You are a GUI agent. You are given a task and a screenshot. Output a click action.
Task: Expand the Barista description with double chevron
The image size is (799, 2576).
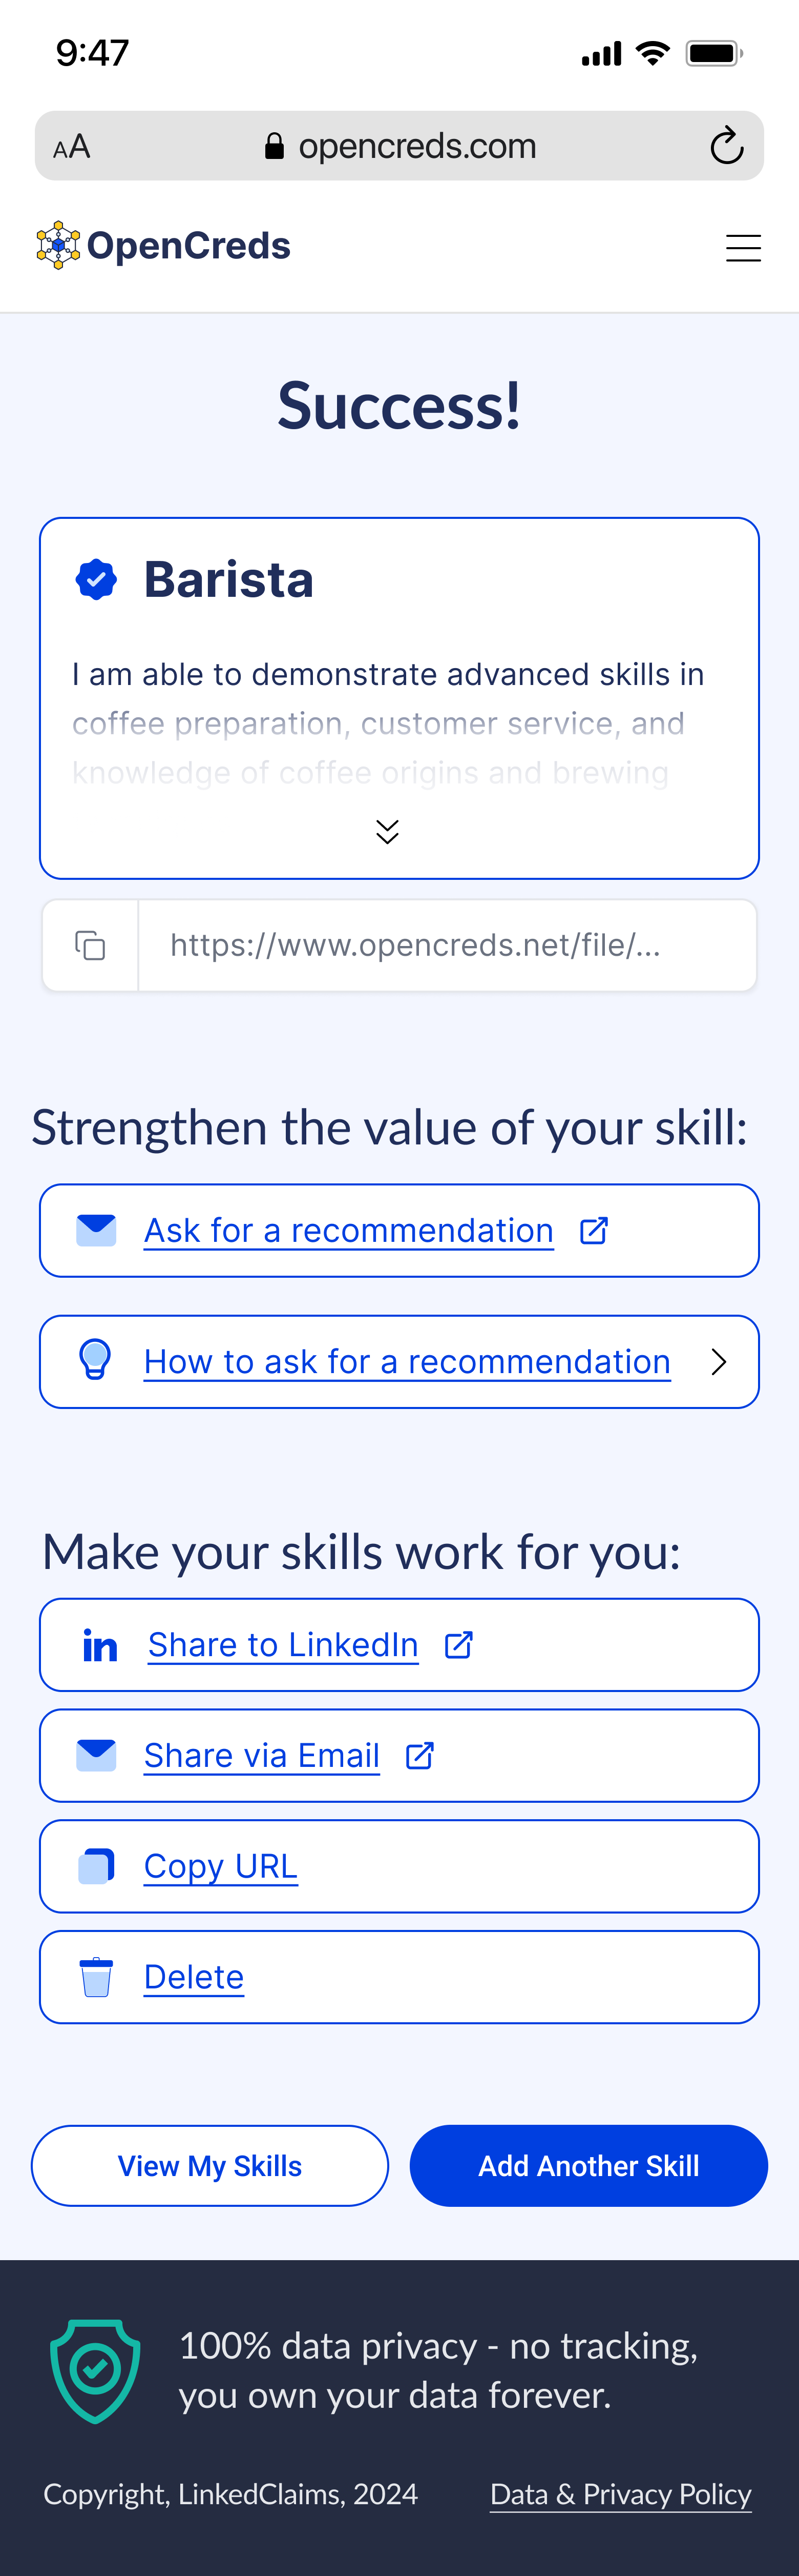[388, 831]
